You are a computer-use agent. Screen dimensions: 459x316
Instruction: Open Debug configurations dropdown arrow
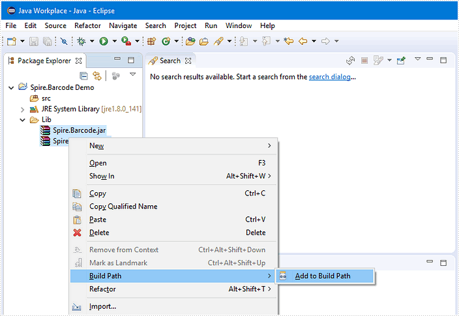pyautogui.click(x=92, y=41)
